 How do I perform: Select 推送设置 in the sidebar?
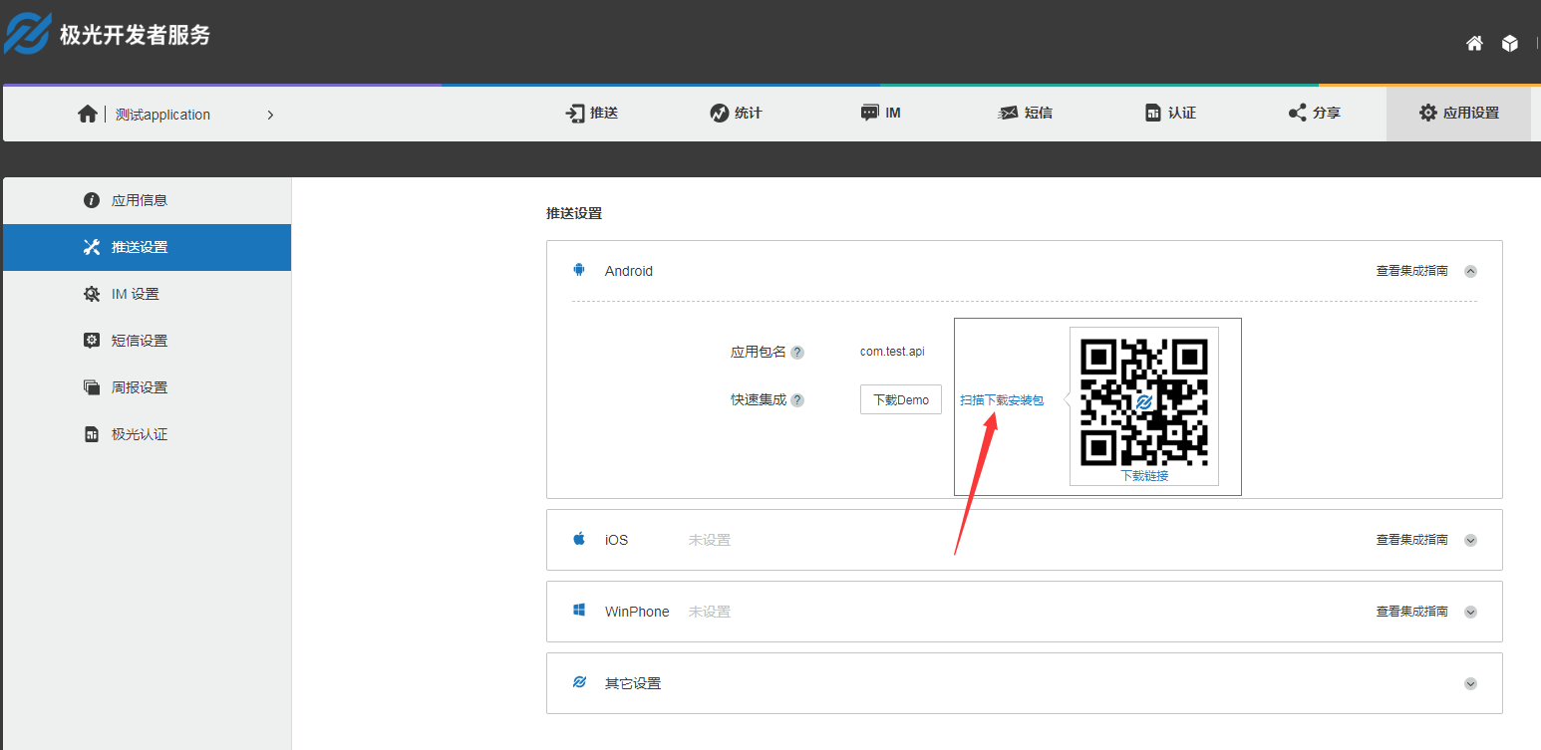coord(147,247)
